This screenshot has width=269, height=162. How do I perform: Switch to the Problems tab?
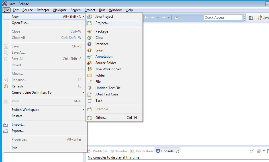(97, 151)
